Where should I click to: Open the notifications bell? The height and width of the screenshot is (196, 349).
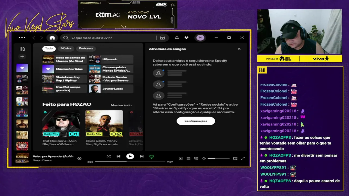177,38
